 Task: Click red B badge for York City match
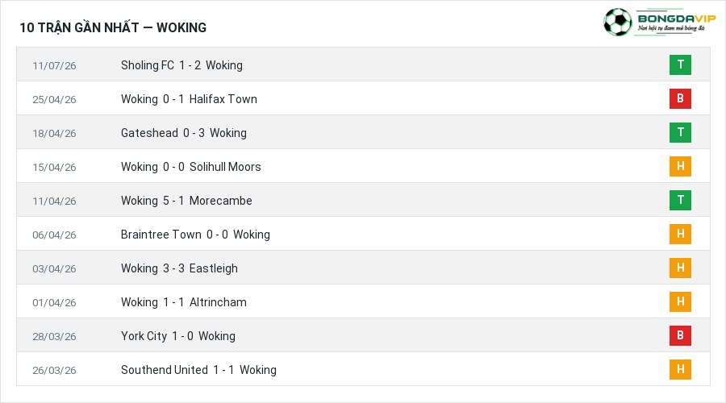680,335
